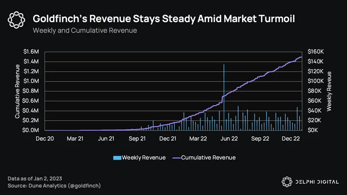Click the 'DELPHI DIGITAL' wordmark text
This screenshot has width=347, height=195.
(x=317, y=181)
